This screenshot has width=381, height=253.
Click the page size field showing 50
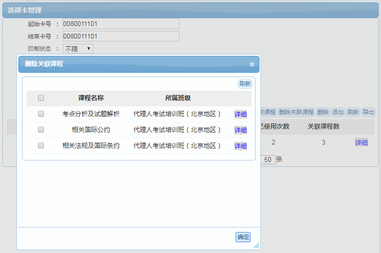(268, 160)
